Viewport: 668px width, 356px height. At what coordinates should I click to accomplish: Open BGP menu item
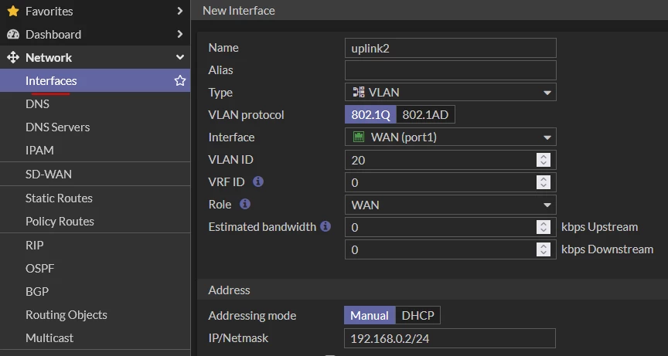coord(95,291)
